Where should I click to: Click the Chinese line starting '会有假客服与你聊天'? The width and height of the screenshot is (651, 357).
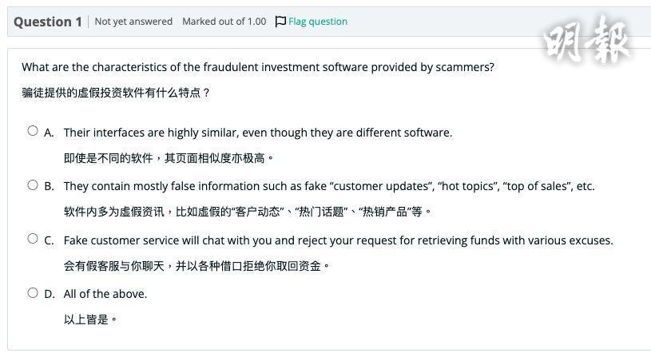(x=196, y=266)
